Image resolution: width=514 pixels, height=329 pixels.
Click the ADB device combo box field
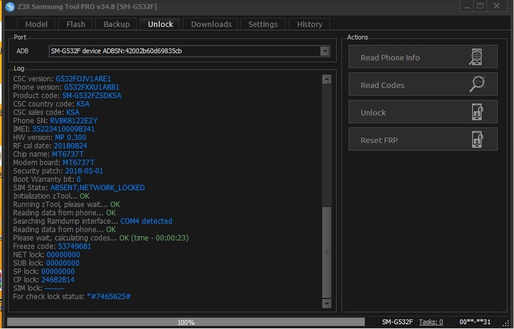click(x=189, y=51)
